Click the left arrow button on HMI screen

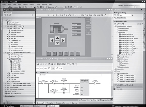point(52,40)
